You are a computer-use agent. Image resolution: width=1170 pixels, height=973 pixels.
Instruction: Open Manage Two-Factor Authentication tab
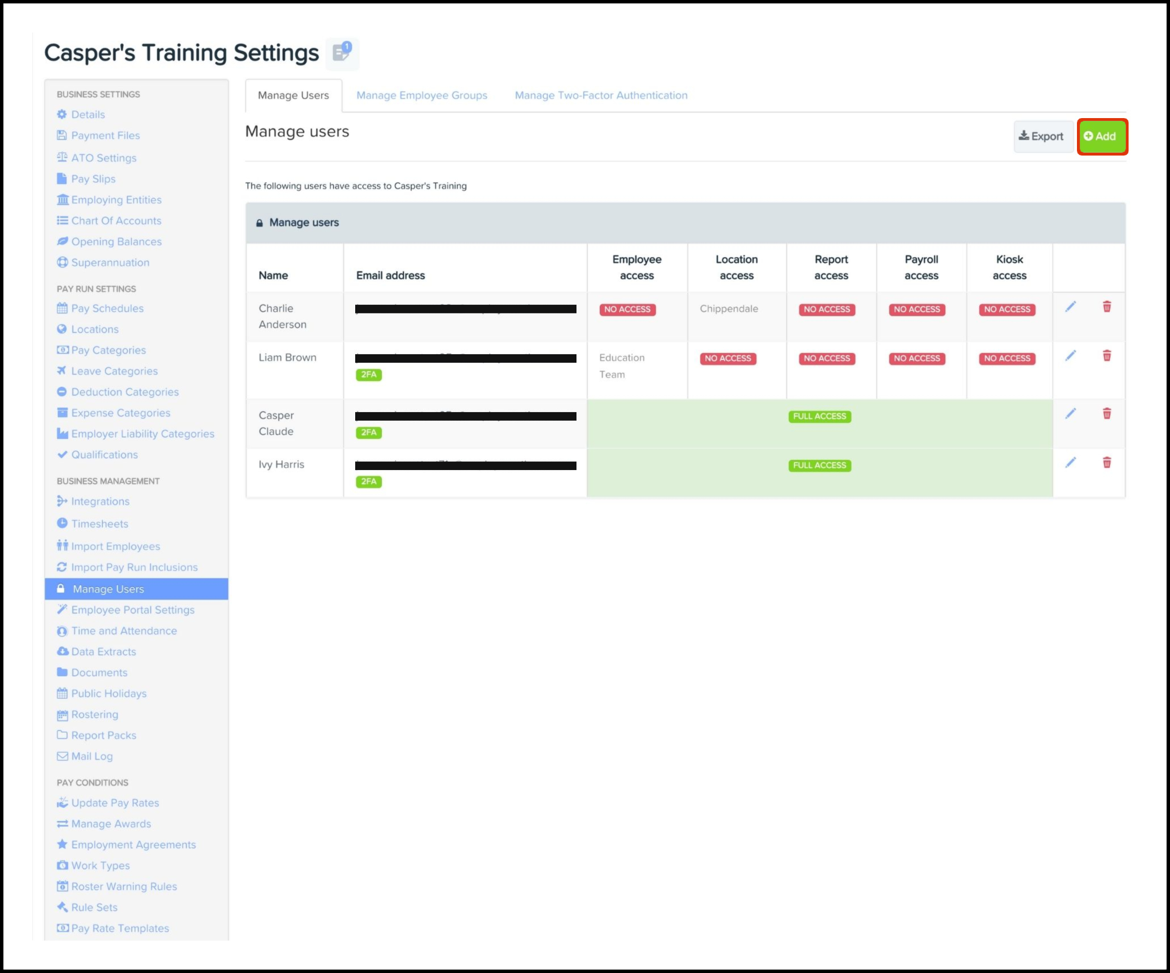tap(601, 95)
